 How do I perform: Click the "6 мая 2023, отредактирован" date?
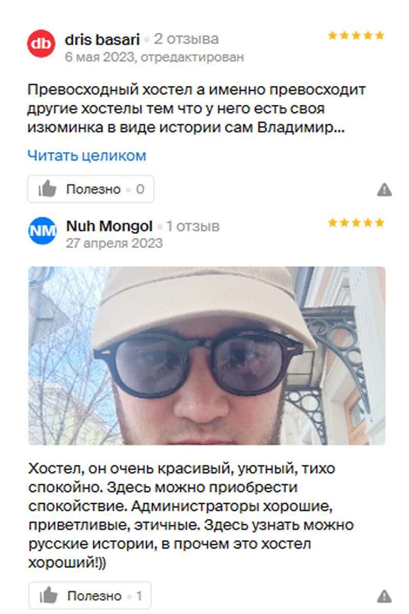tap(154, 57)
